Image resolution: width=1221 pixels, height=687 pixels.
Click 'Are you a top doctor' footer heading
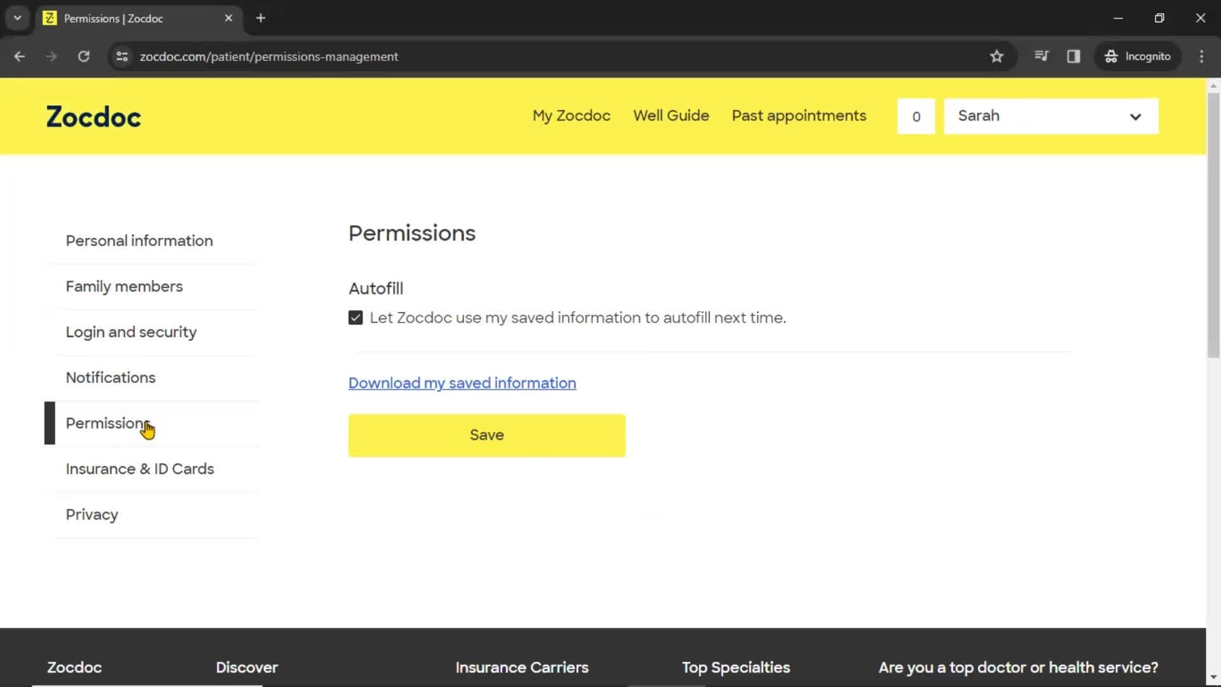point(1018,668)
